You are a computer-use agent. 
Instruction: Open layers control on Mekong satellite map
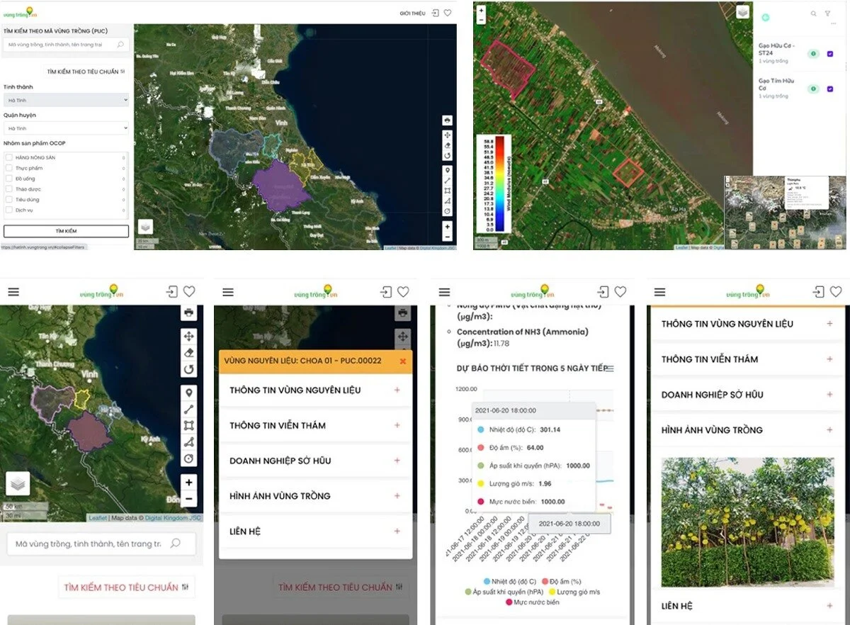point(742,13)
